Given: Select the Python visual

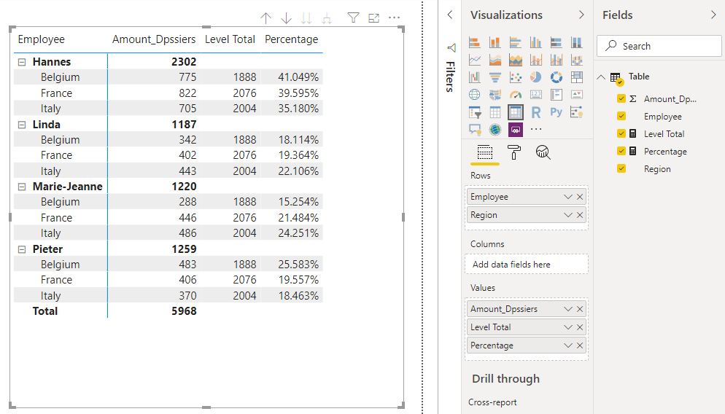Looking at the screenshot, I should (x=557, y=112).
